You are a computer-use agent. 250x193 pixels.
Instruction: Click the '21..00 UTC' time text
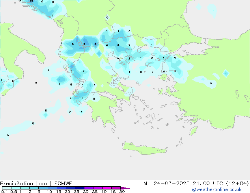[208, 184]
